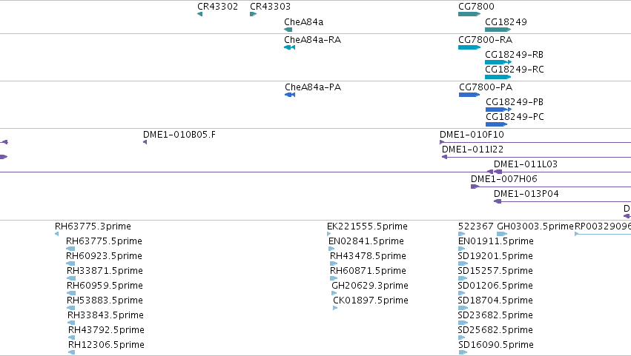Select EST SD15257.5prime
631x356 pixels.
pos(495,271)
